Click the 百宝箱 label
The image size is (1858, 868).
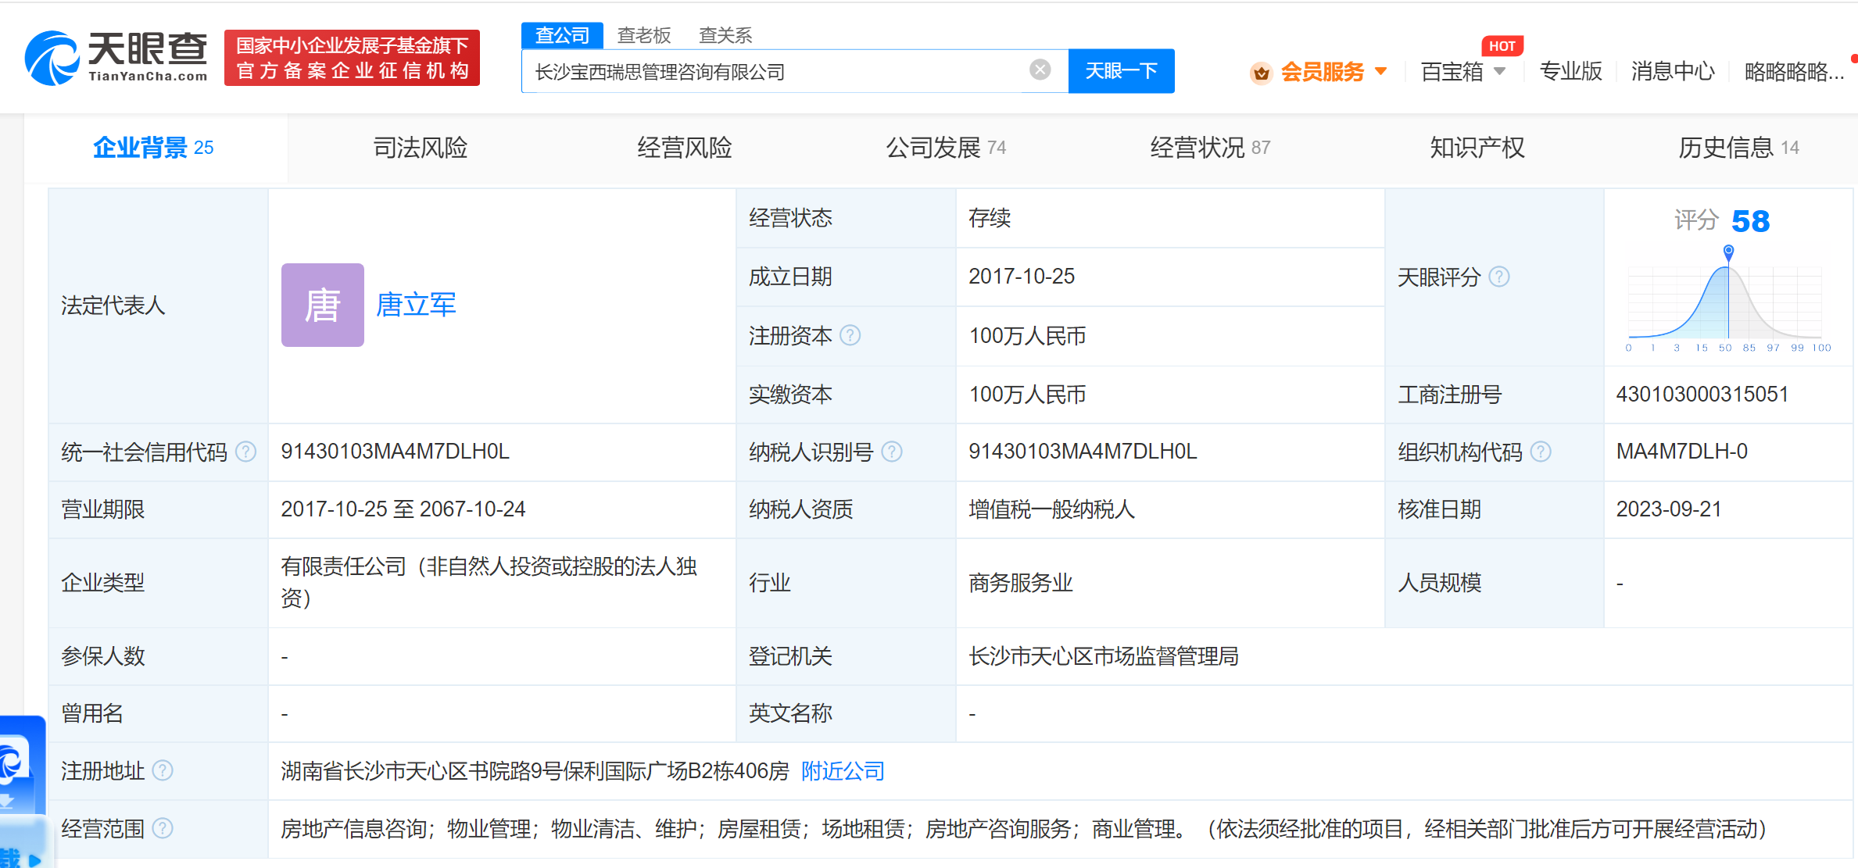(1452, 72)
